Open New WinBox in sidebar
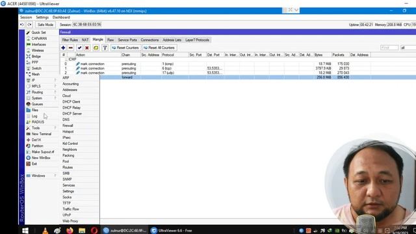 41,158
